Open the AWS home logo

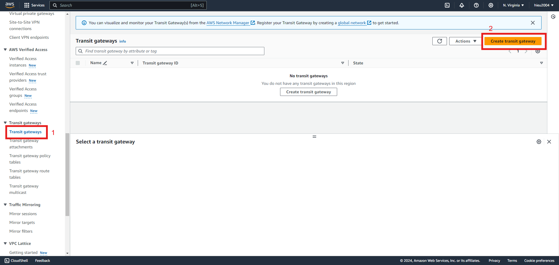pyautogui.click(x=10, y=5)
